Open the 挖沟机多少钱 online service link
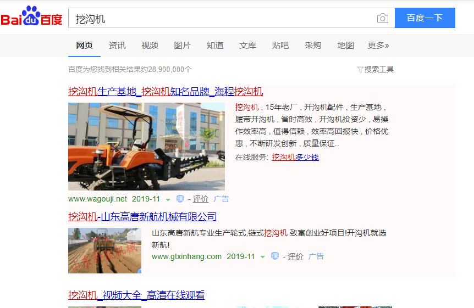The image size is (474, 308). click(295, 157)
